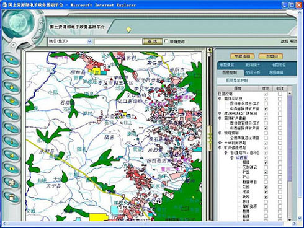The width and height of the screenshot is (304, 228).
Task: Toggle visibility checkbox for 公路 layer
Action: pyautogui.click(x=266, y=187)
